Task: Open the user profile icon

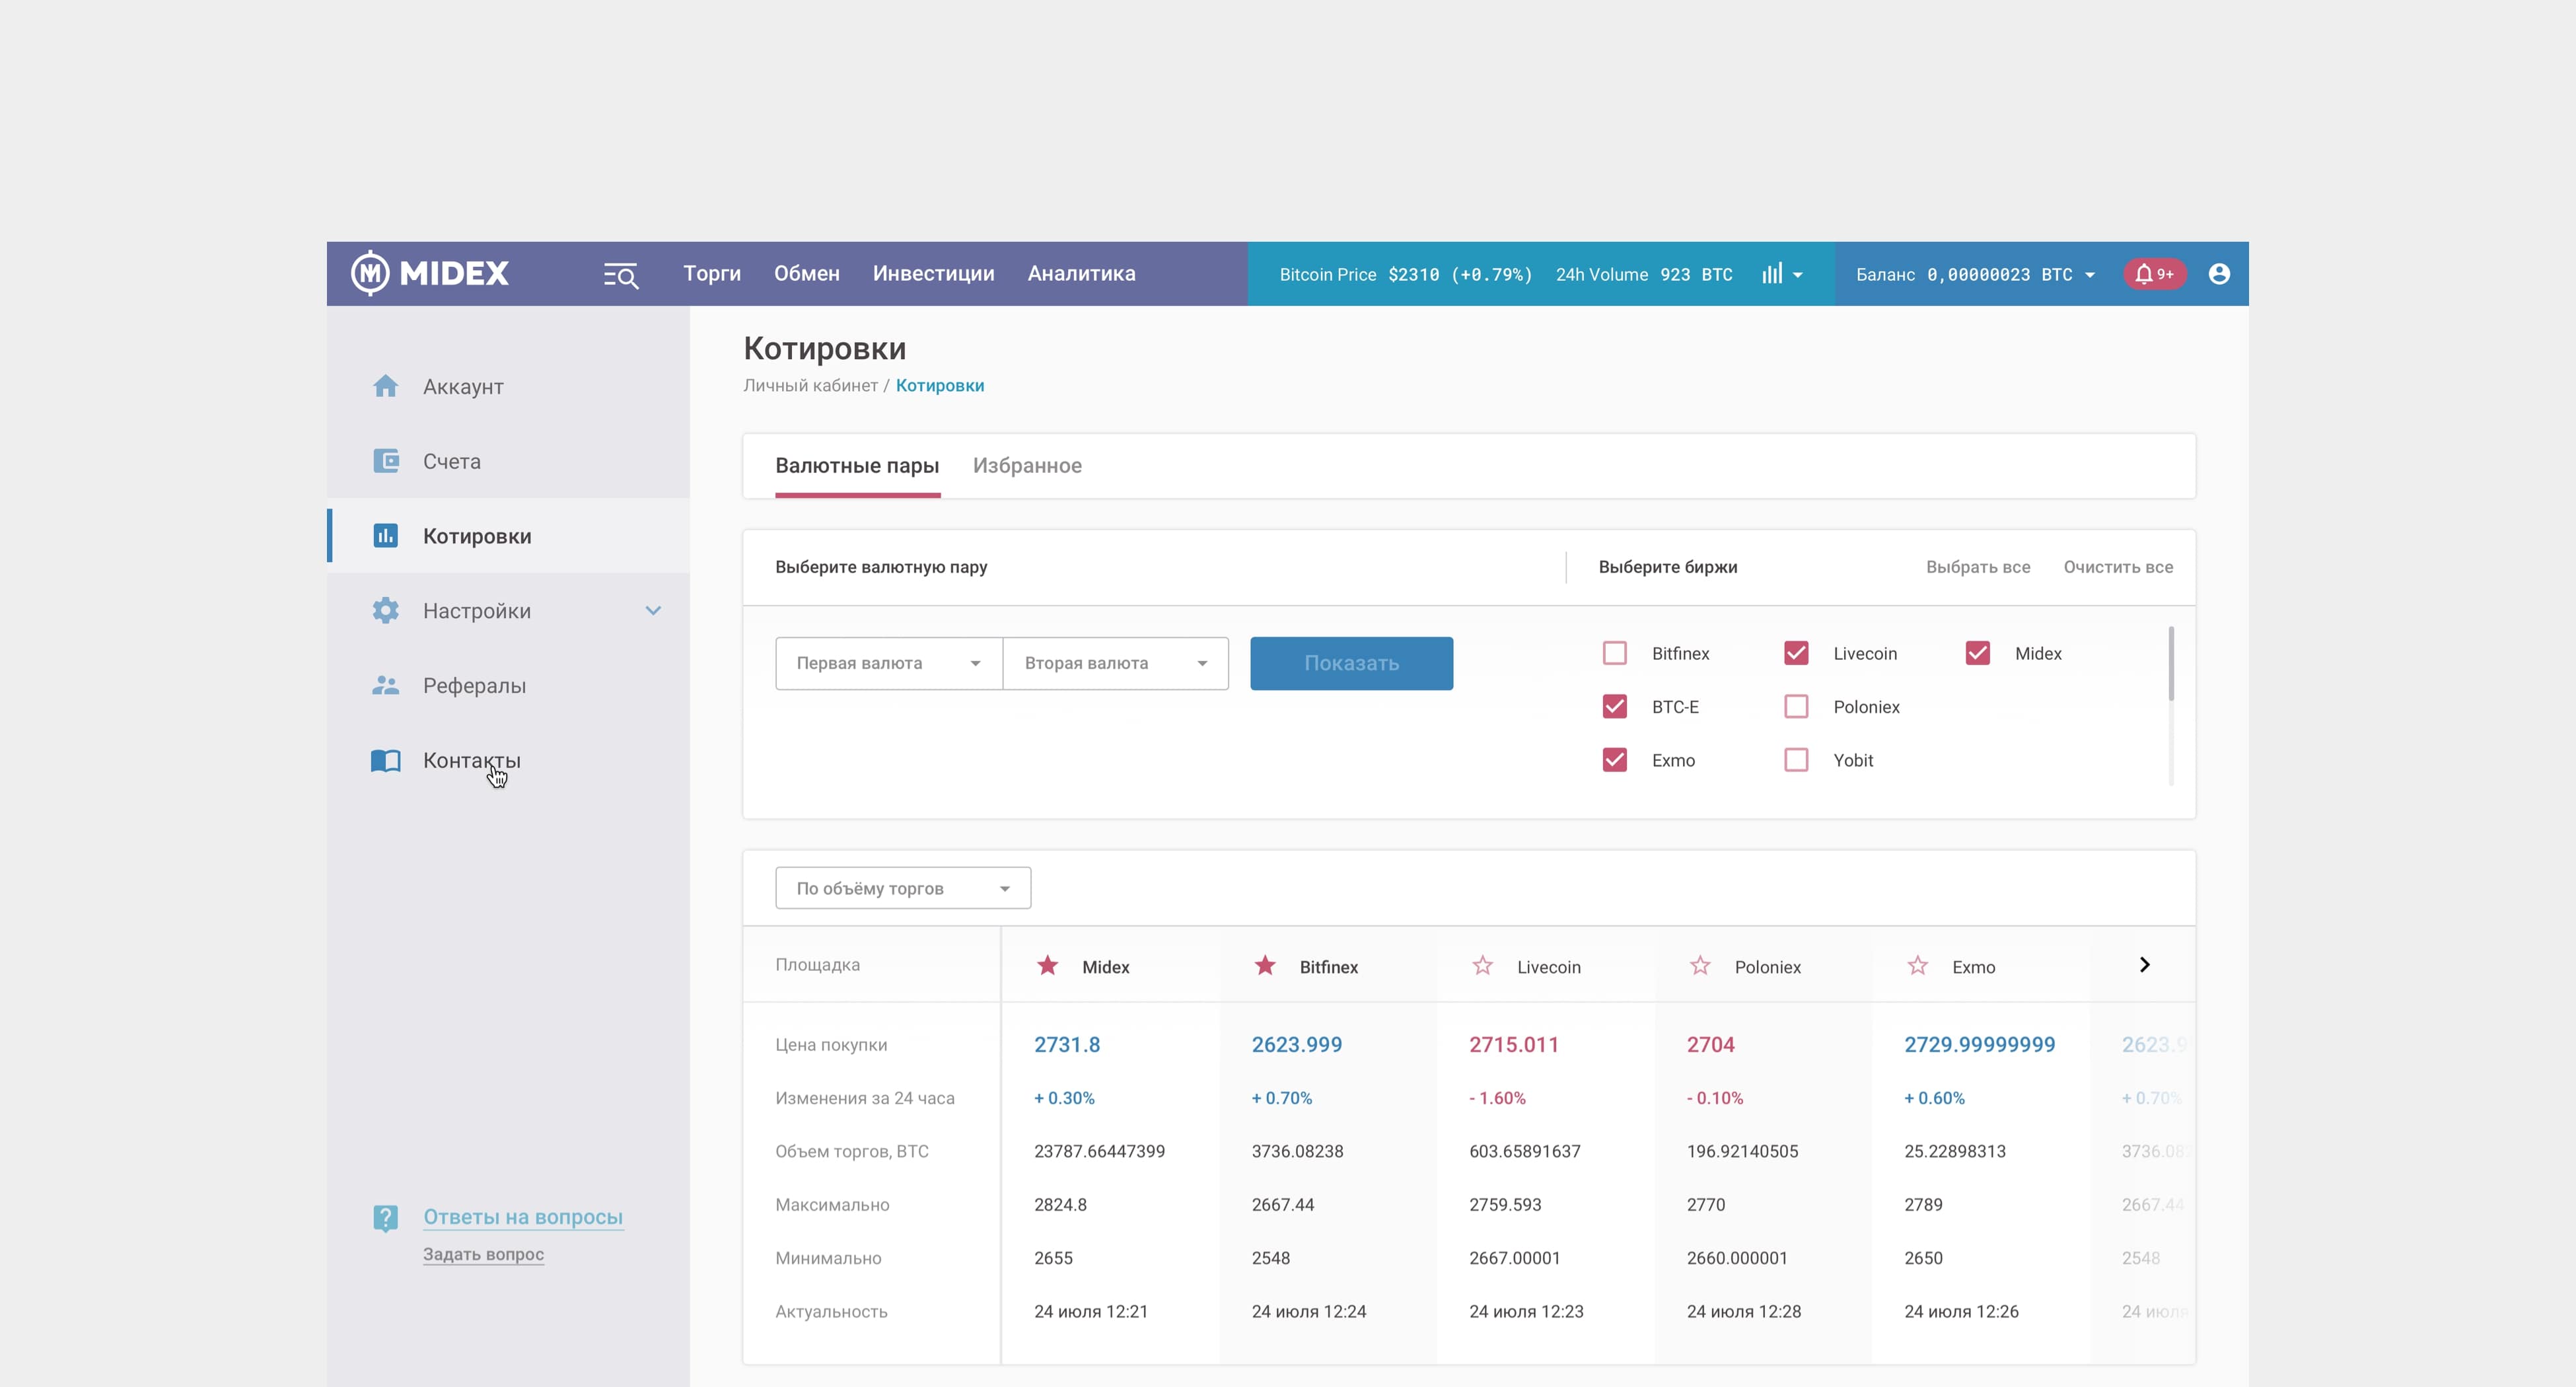Action: 2219,274
